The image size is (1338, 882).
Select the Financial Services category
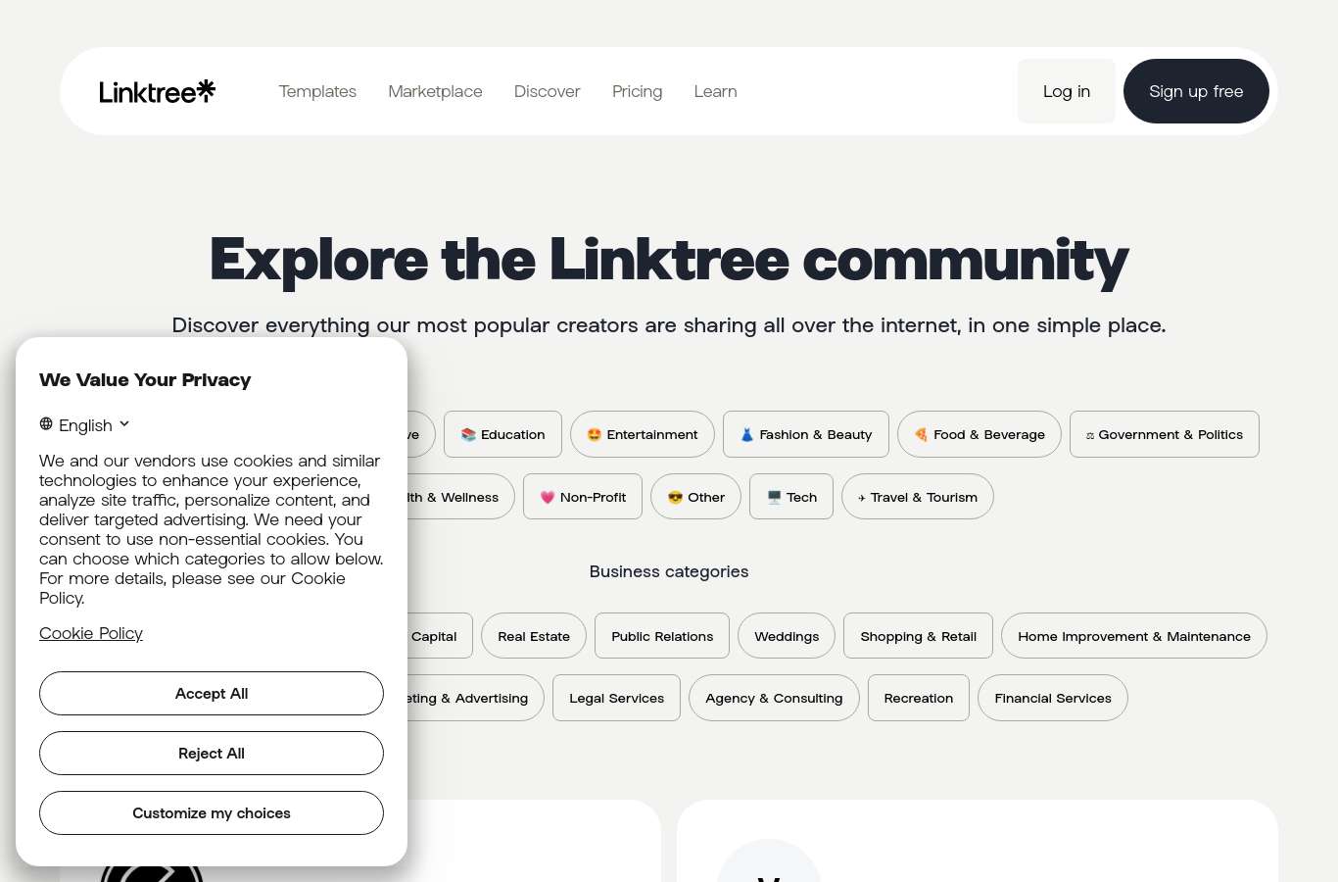pyautogui.click(x=1053, y=698)
